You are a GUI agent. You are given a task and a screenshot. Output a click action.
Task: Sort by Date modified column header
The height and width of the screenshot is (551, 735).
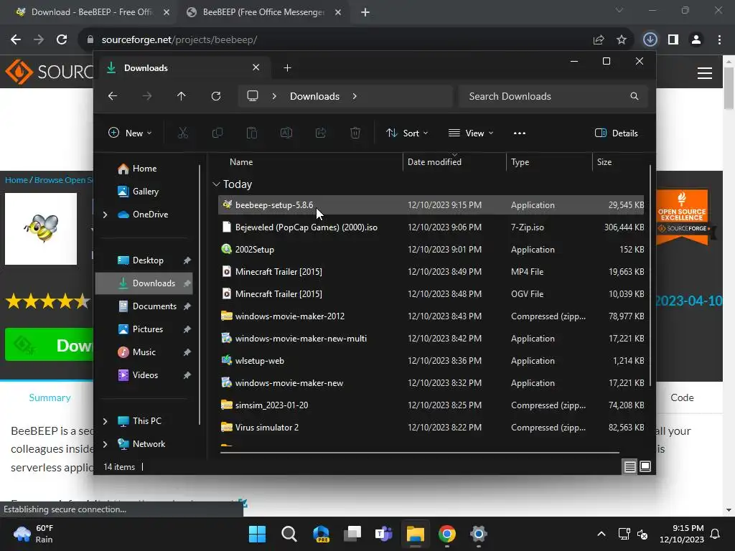click(454, 162)
